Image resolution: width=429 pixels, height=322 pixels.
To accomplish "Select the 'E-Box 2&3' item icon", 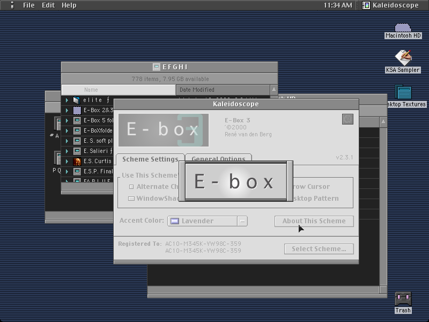I will 77,111.
